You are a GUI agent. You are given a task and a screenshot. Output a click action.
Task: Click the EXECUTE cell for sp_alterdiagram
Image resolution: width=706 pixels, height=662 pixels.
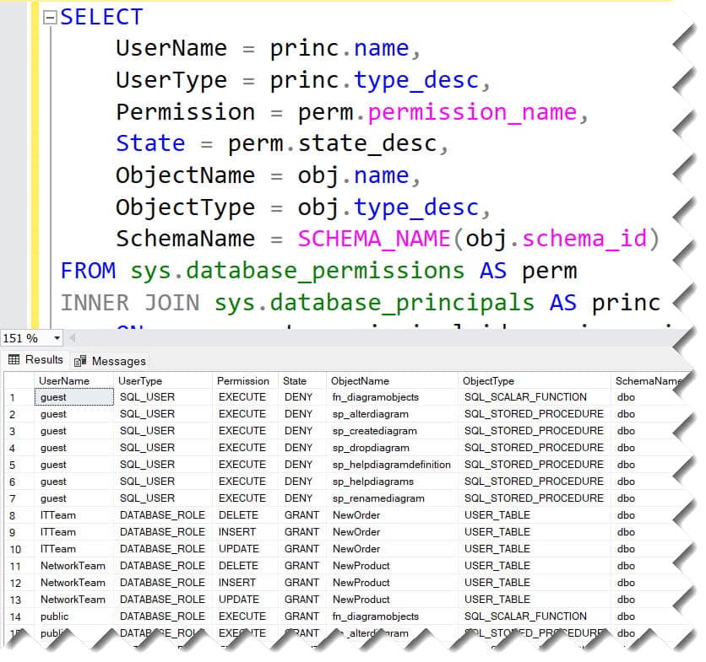pos(242,414)
